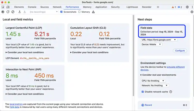Click the messages counter showing 2

click(x=180, y=7)
